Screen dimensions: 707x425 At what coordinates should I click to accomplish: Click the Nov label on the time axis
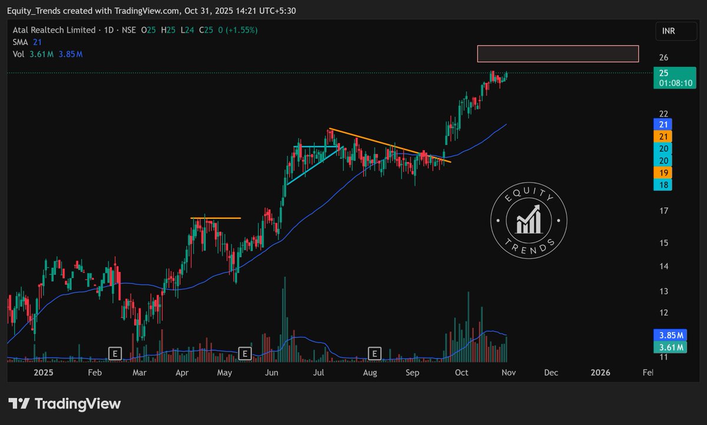508,373
